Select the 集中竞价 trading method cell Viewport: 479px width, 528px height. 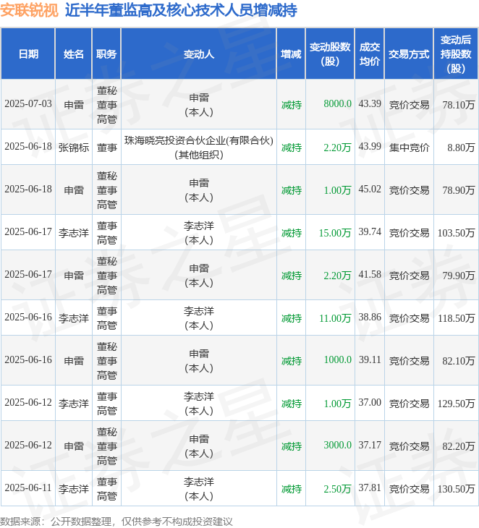[x=409, y=148]
